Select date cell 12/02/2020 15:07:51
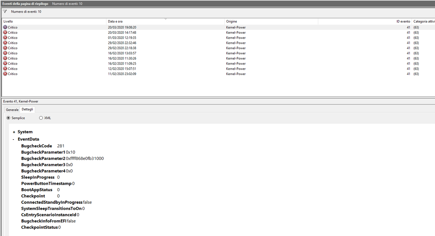 pos(122,69)
